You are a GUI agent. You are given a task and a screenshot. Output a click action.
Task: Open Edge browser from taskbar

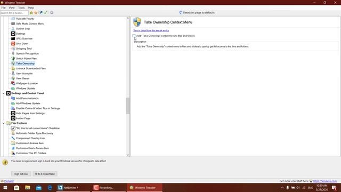click(x=50, y=188)
